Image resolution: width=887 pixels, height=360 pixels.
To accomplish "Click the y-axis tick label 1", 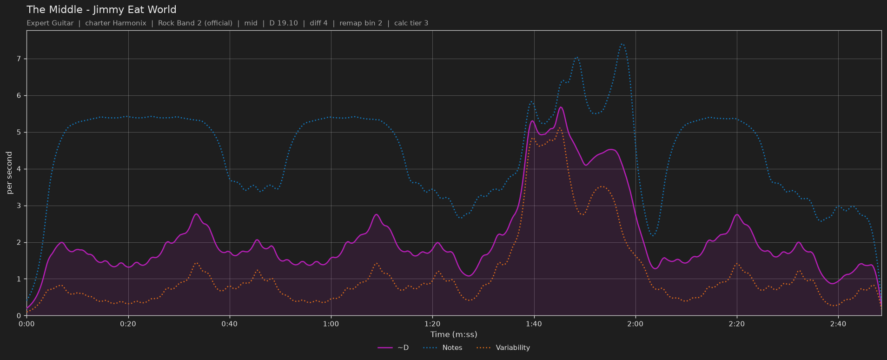I will [19, 279].
